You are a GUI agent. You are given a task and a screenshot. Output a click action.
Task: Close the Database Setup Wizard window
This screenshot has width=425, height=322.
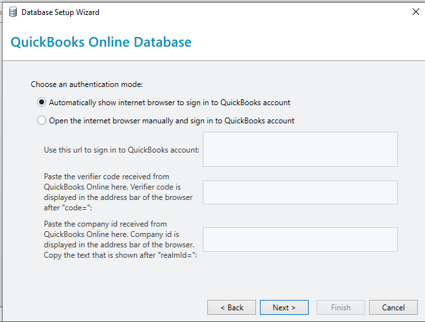pos(415,12)
